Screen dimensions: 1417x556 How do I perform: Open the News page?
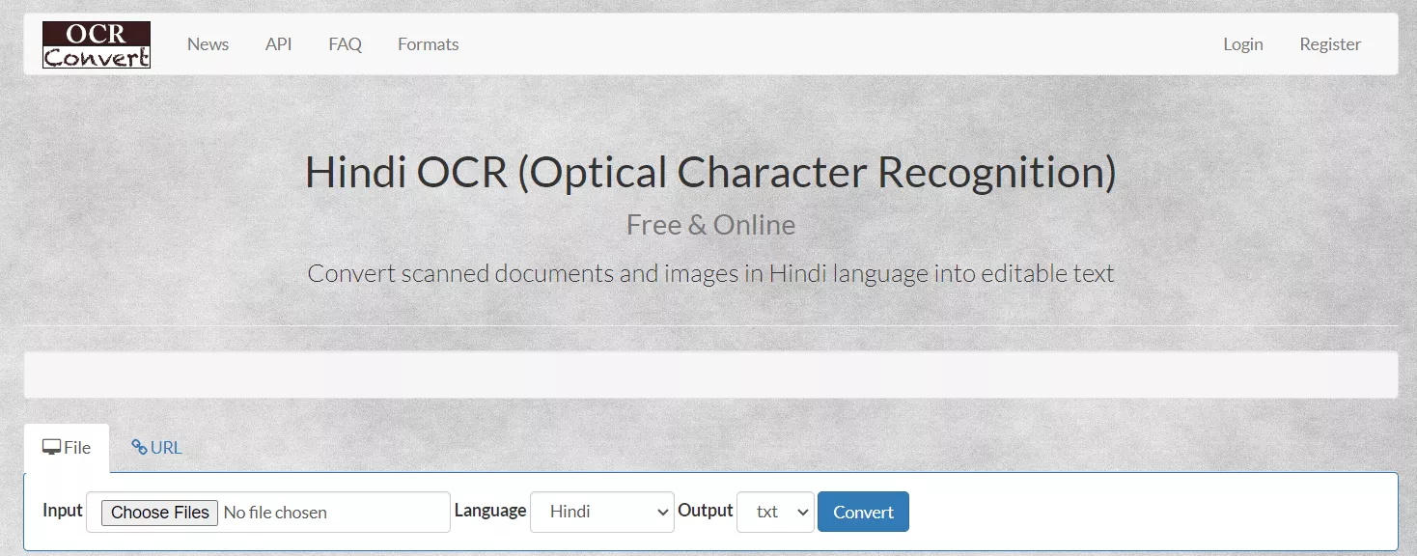click(208, 43)
